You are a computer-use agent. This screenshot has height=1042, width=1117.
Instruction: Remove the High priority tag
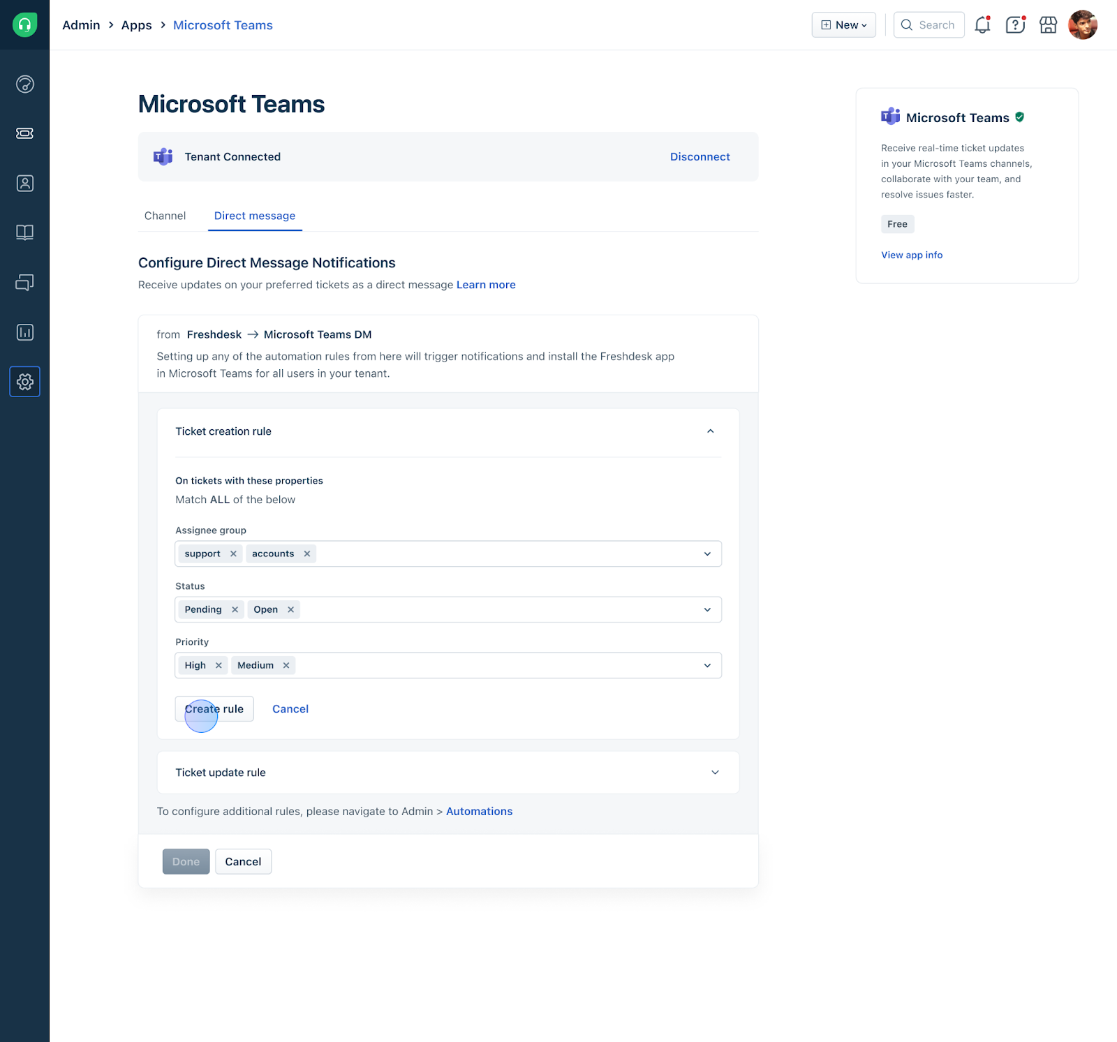tap(219, 665)
